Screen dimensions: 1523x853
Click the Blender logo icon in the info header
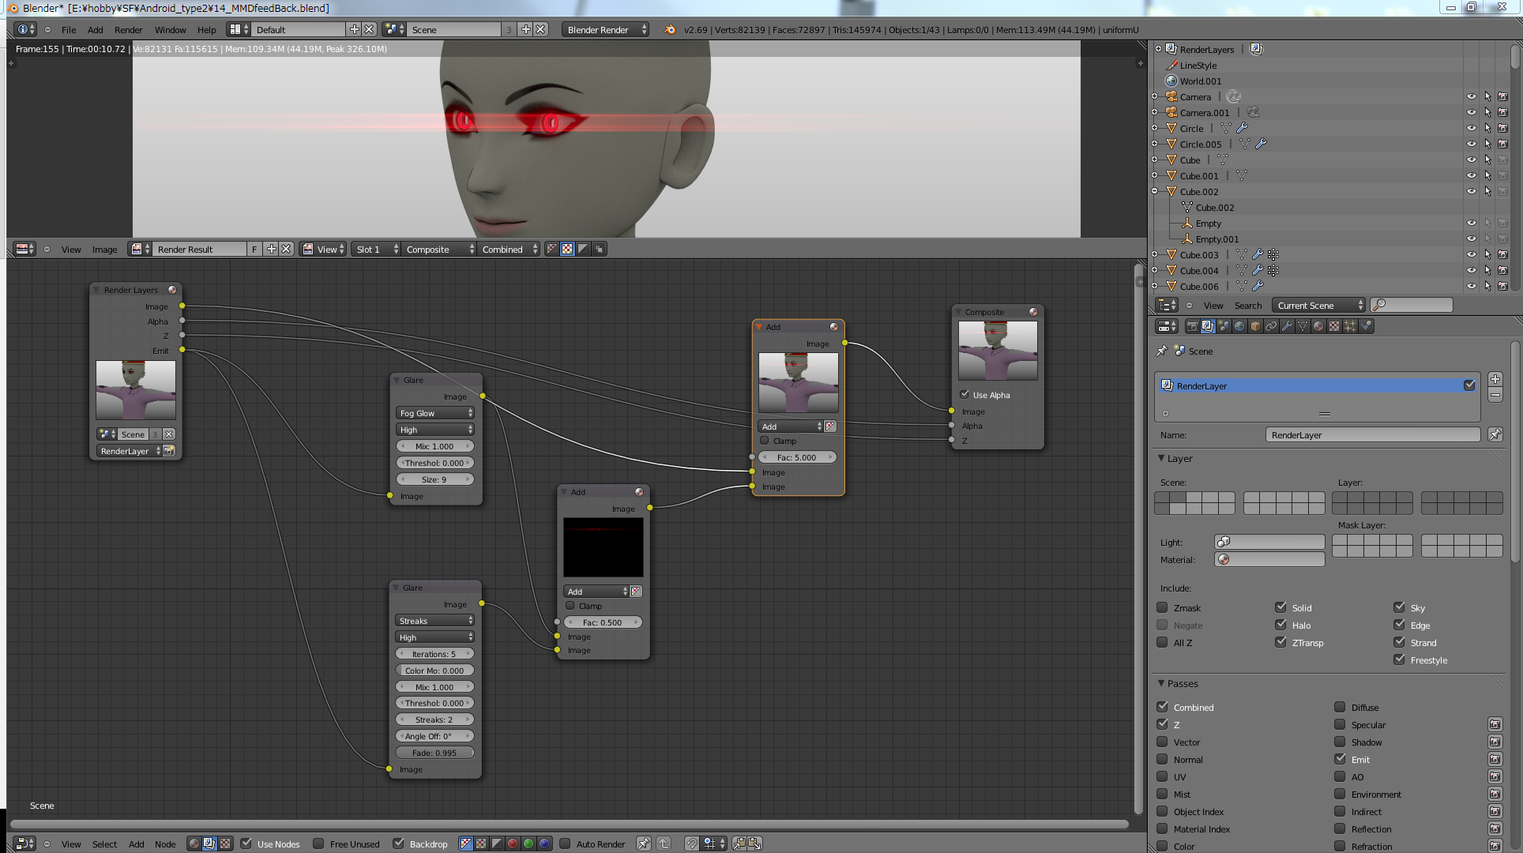point(670,30)
